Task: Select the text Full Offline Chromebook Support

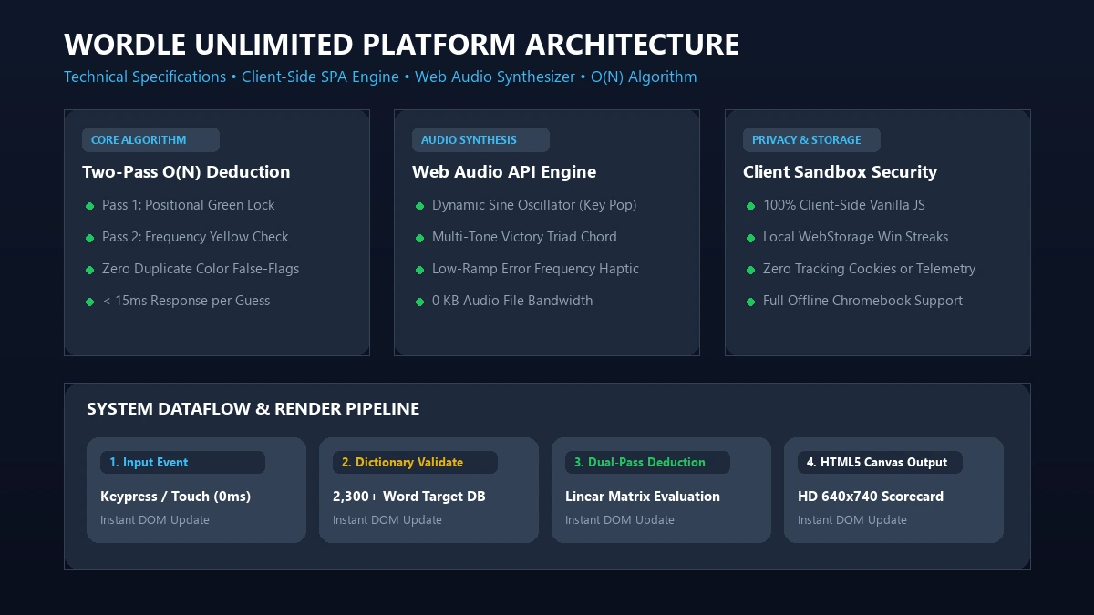Action: point(862,301)
